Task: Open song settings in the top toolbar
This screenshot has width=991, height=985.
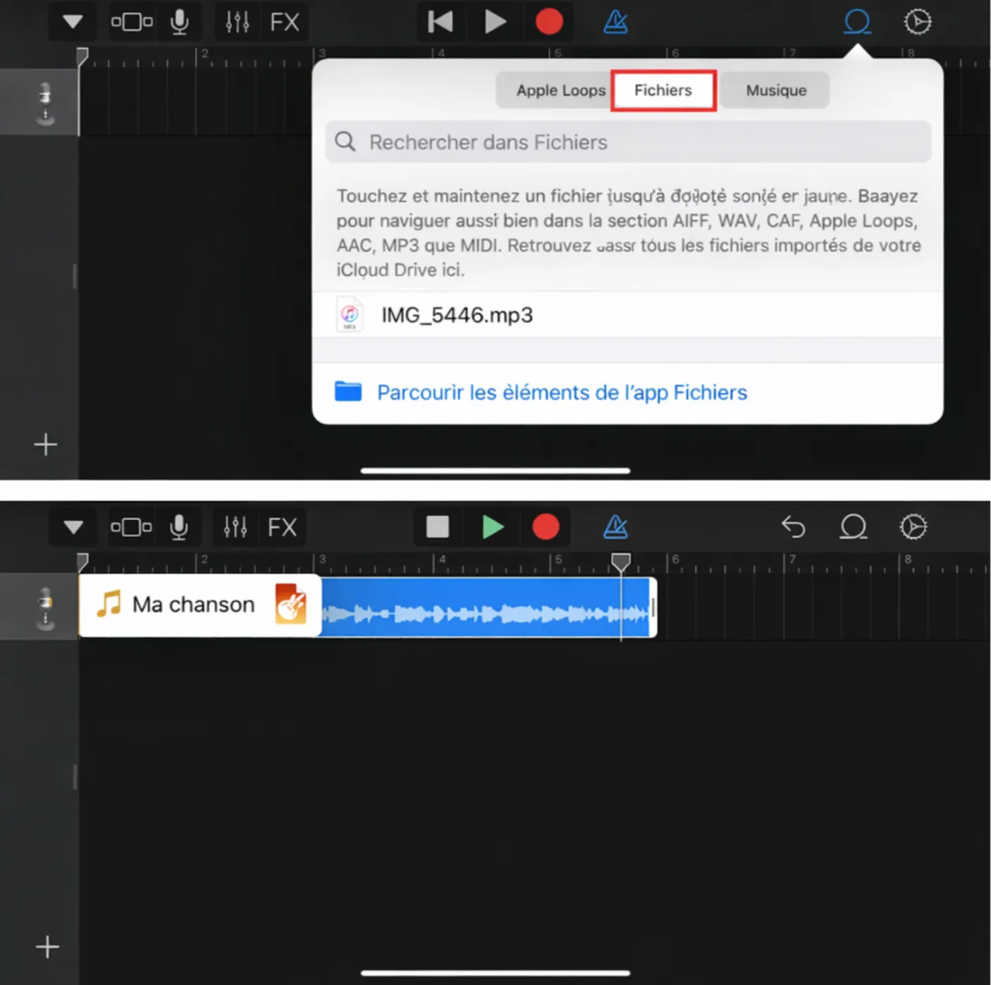Action: [x=918, y=22]
